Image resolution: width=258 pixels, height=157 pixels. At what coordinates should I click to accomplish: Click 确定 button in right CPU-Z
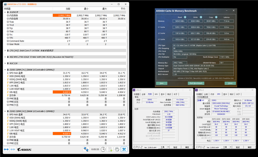(x=250, y=147)
